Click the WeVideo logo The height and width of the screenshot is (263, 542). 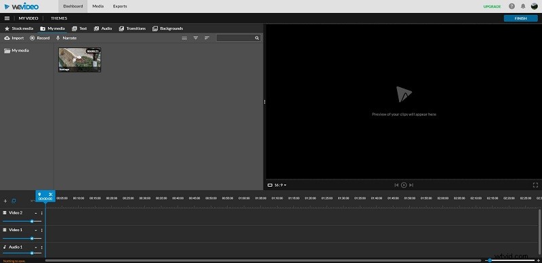point(22,6)
